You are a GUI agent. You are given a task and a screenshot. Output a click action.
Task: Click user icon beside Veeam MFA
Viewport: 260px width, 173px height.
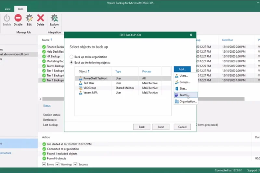[80, 93]
